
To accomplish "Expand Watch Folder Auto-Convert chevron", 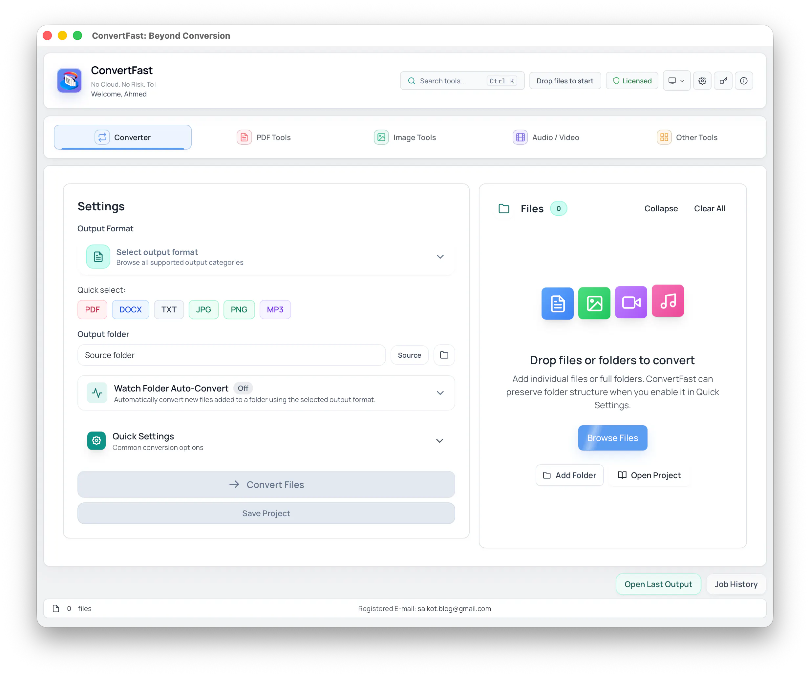I will [x=440, y=393].
